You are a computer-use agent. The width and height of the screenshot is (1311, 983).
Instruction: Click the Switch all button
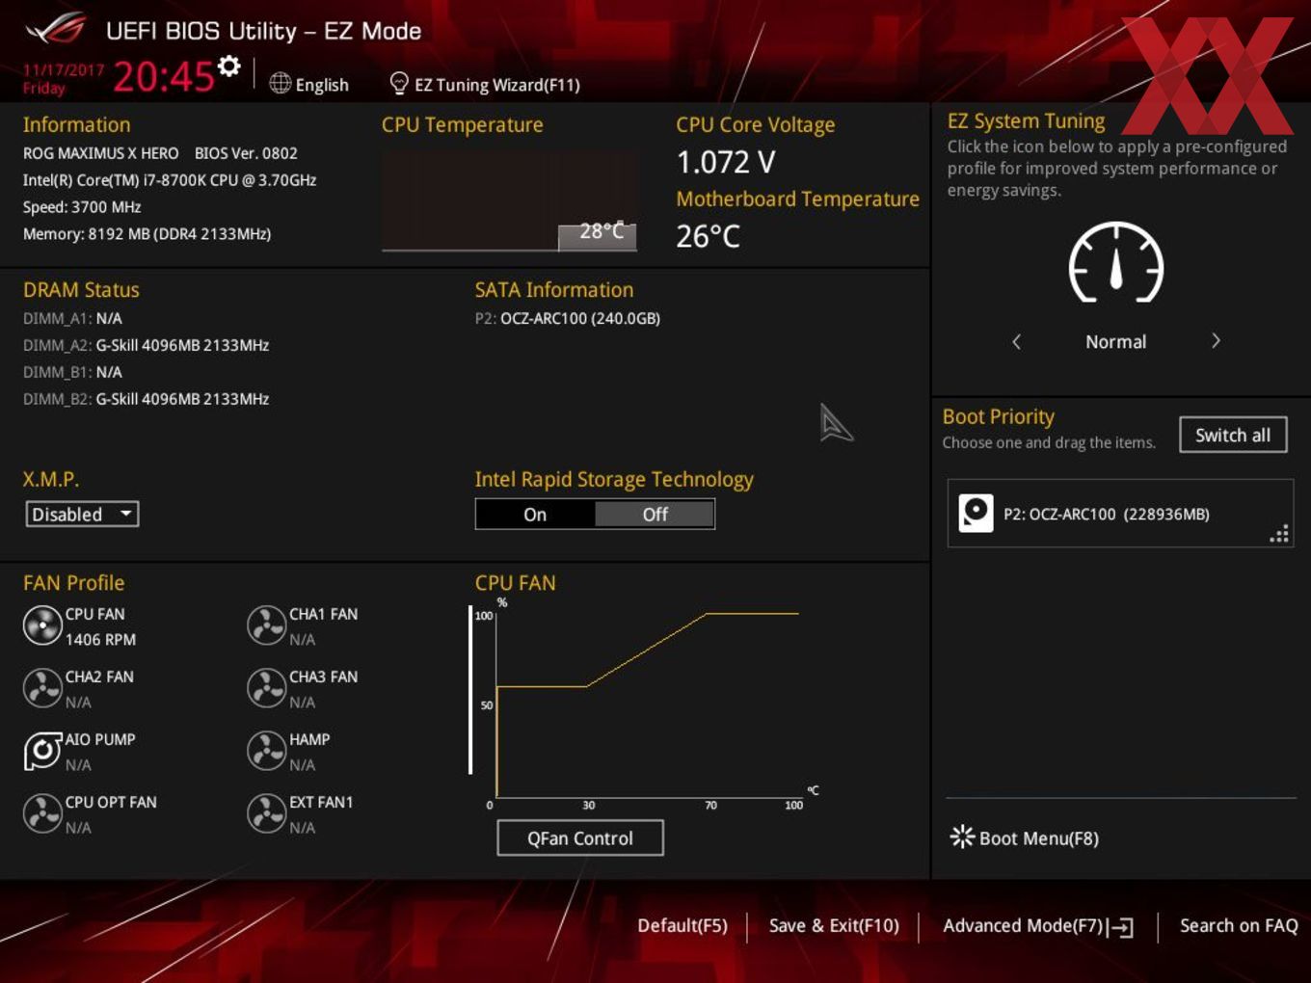1233,435
